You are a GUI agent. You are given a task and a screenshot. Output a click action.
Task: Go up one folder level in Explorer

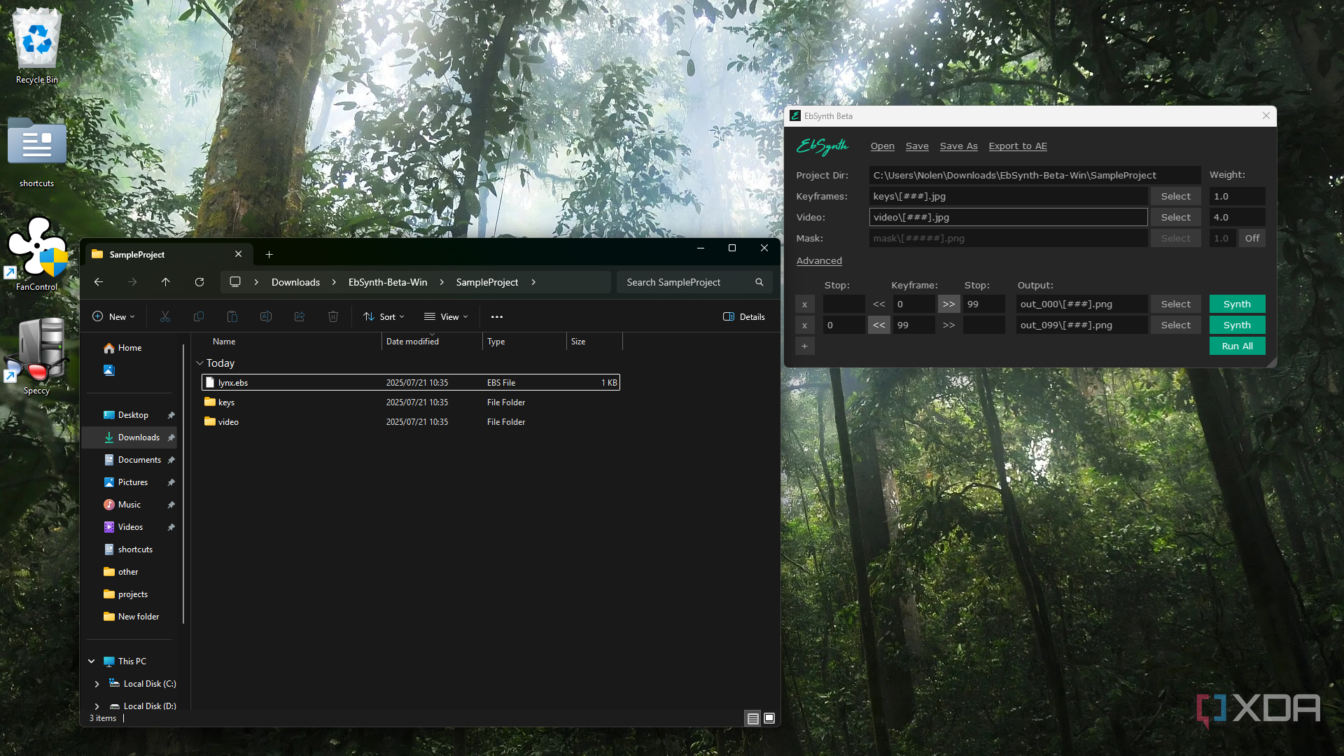[166, 282]
